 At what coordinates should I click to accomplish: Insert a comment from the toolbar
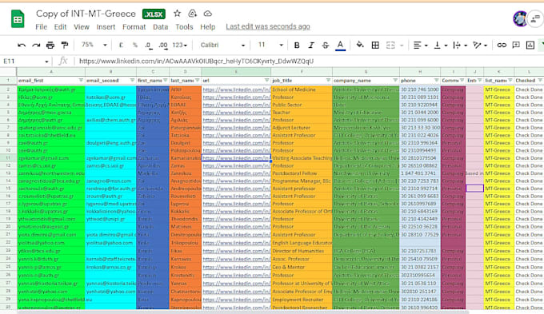click(x=516, y=45)
